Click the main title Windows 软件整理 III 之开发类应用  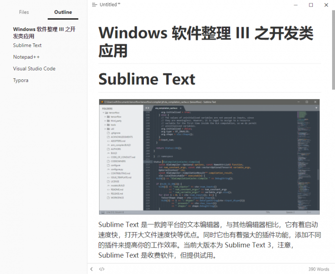[206, 42]
